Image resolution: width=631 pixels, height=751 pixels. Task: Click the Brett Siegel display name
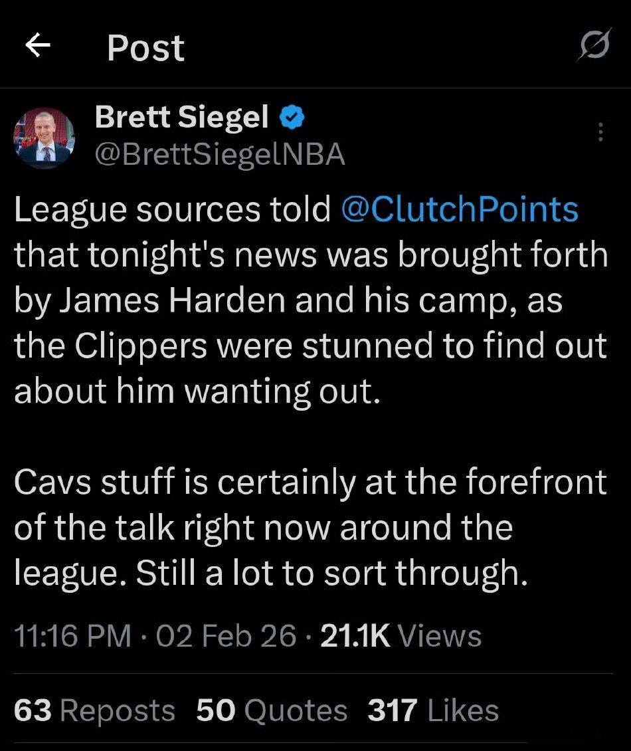181,118
